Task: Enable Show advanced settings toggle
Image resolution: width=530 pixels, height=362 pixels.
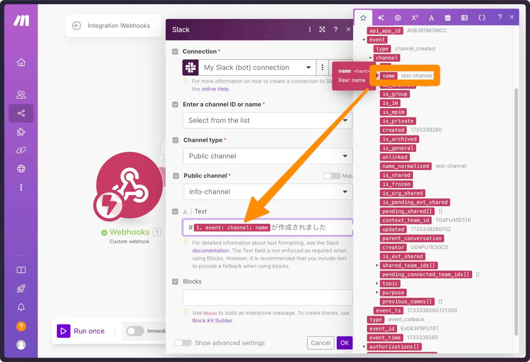Action: pos(183,343)
